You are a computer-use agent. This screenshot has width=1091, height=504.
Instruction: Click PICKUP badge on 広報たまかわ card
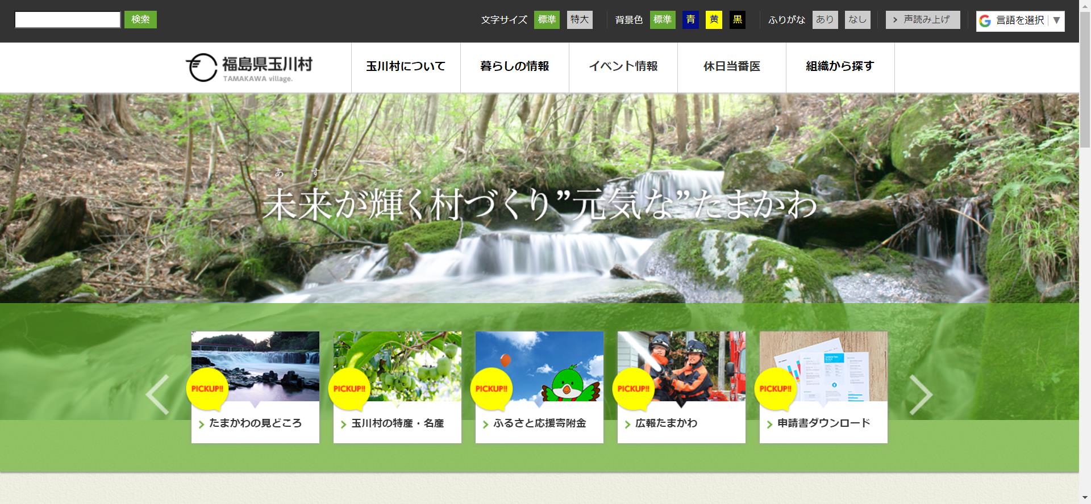(x=633, y=389)
